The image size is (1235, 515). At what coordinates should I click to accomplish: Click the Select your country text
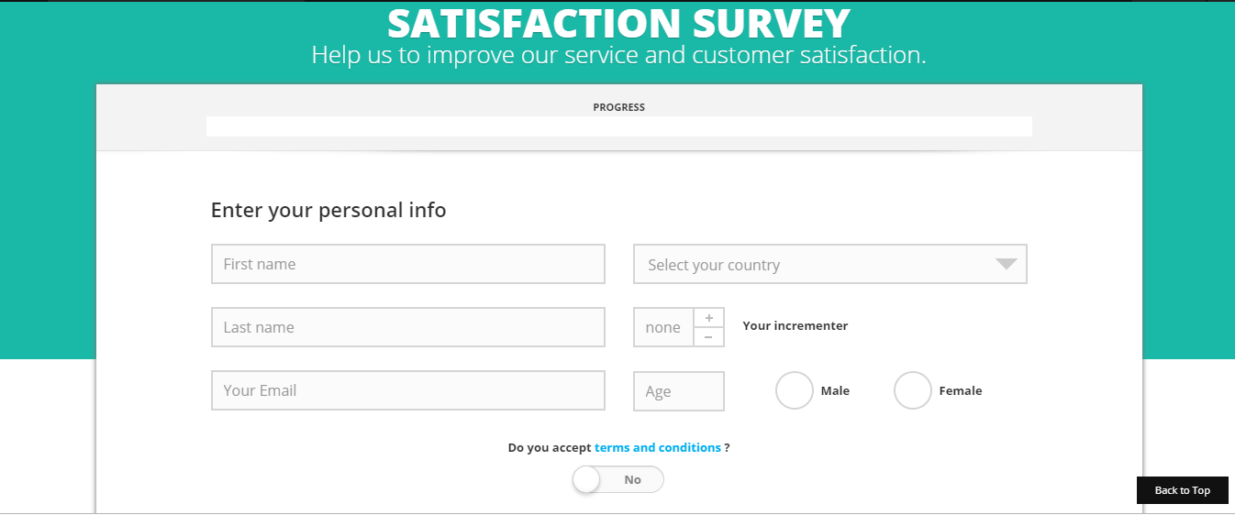[x=714, y=265]
